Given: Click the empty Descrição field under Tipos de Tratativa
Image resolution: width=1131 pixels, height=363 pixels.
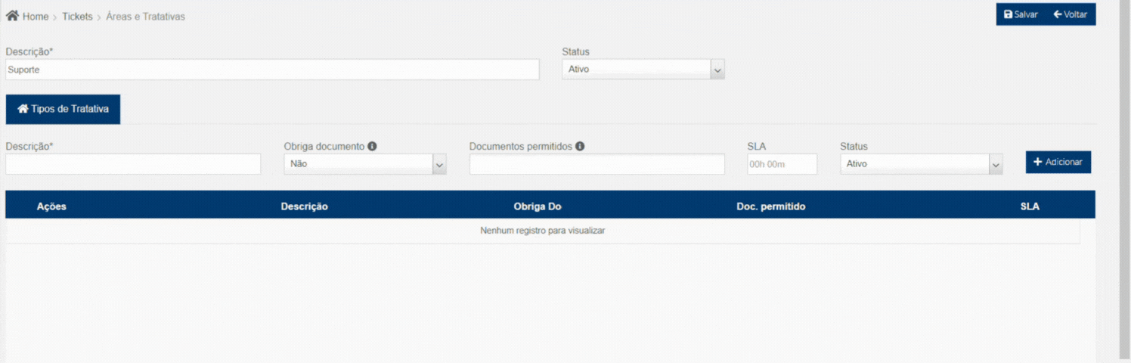Looking at the screenshot, I should click(133, 164).
